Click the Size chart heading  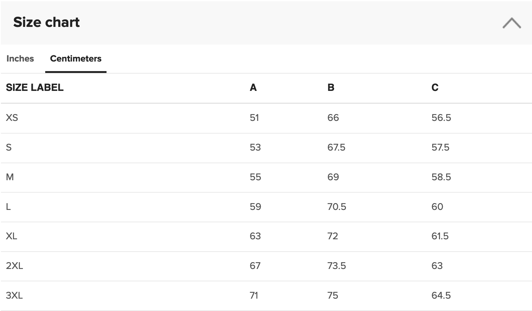(46, 22)
